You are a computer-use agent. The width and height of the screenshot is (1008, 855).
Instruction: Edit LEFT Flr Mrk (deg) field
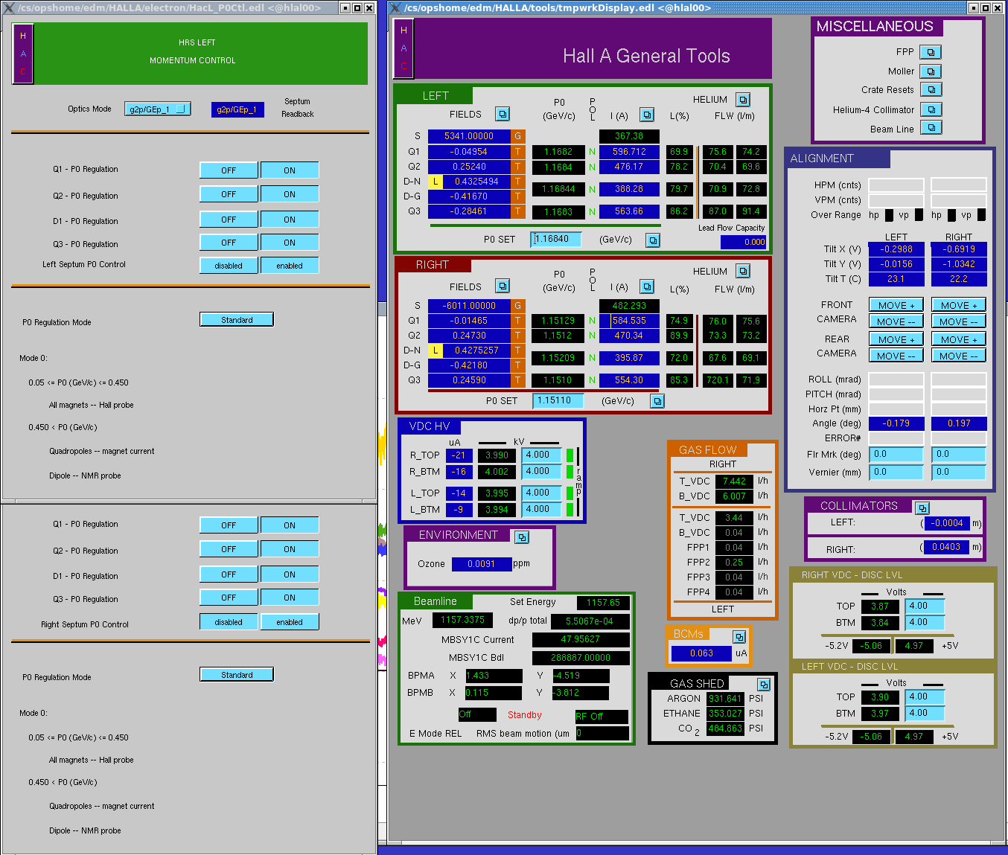pyautogui.click(x=896, y=454)
